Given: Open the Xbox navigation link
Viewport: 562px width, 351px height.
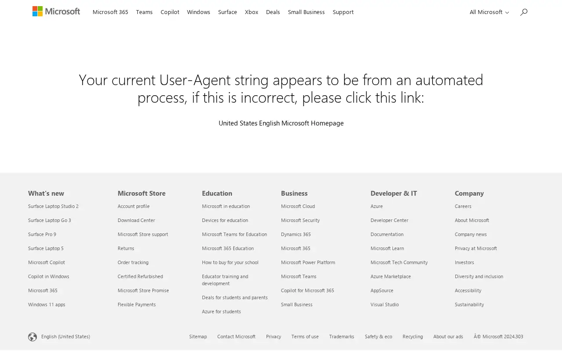Looking at the screenshot, I should [252, 12].
